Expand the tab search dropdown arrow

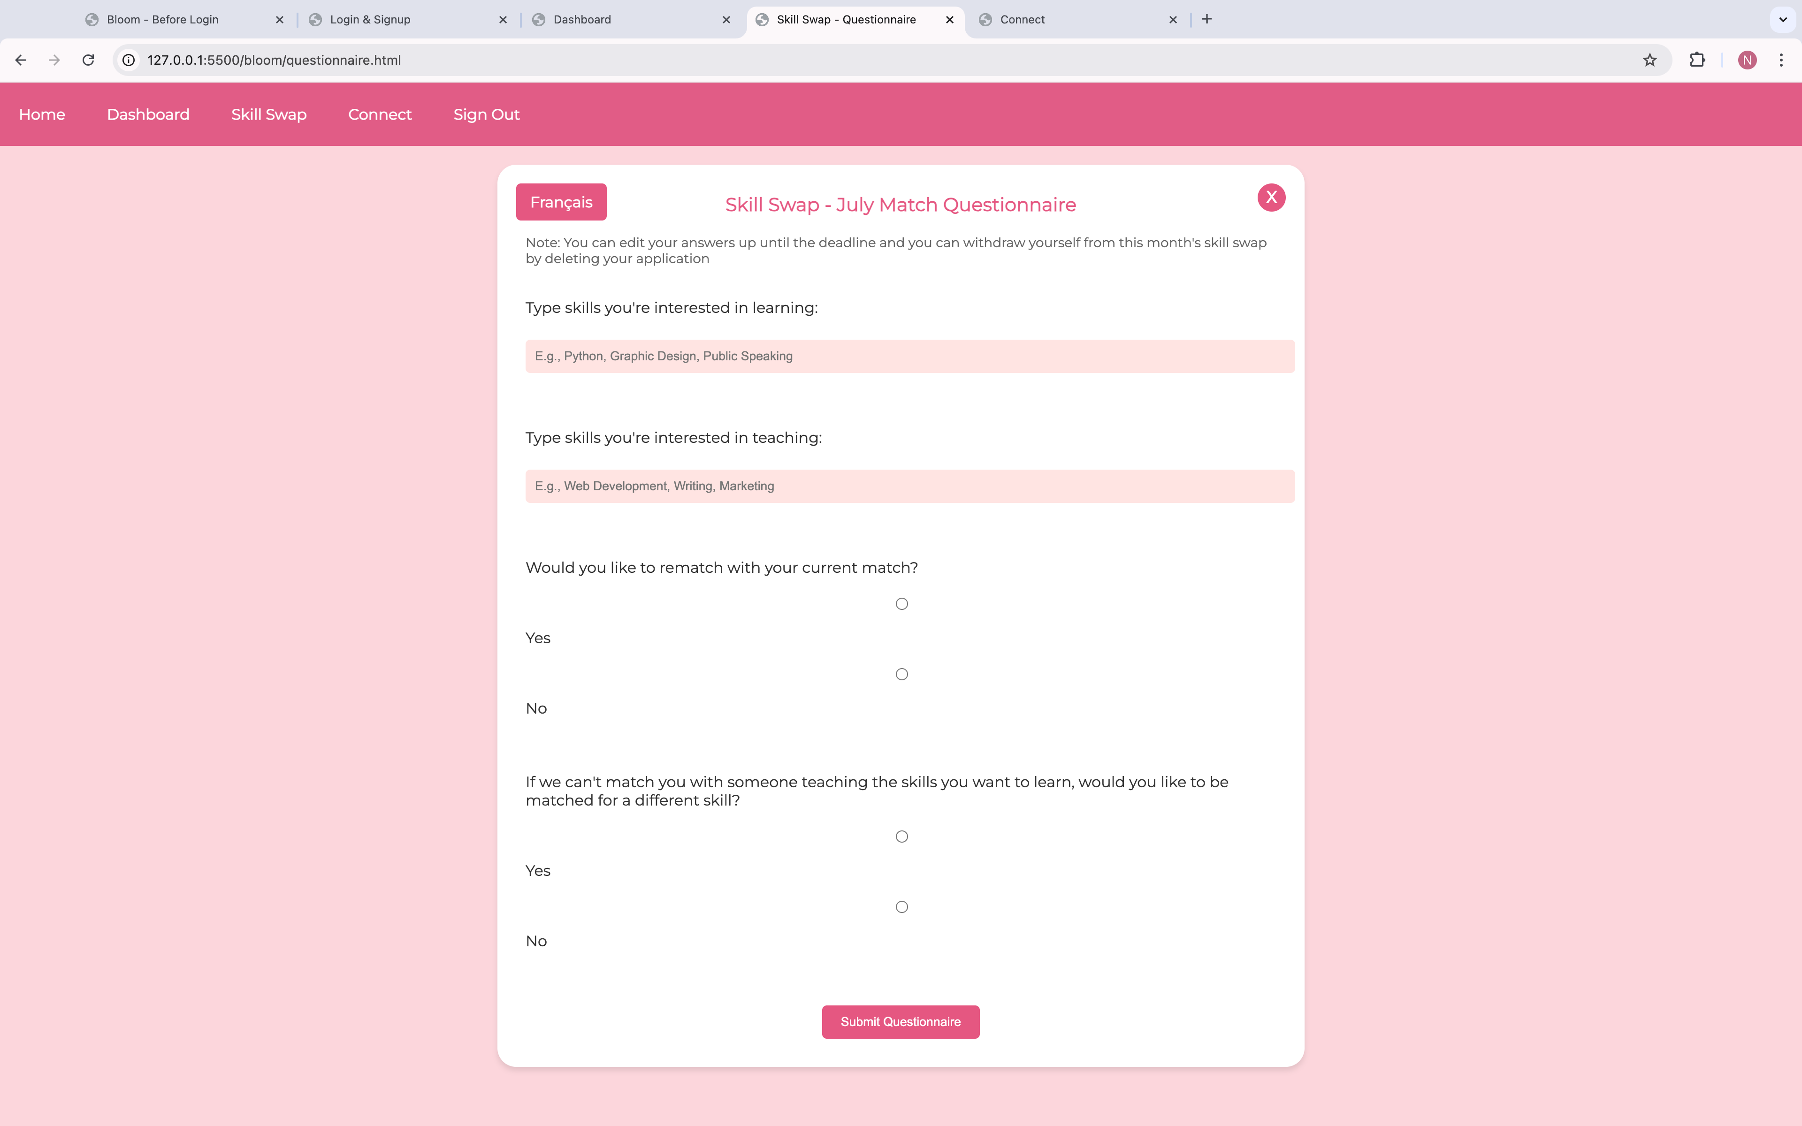click(x=1783, y=19)
